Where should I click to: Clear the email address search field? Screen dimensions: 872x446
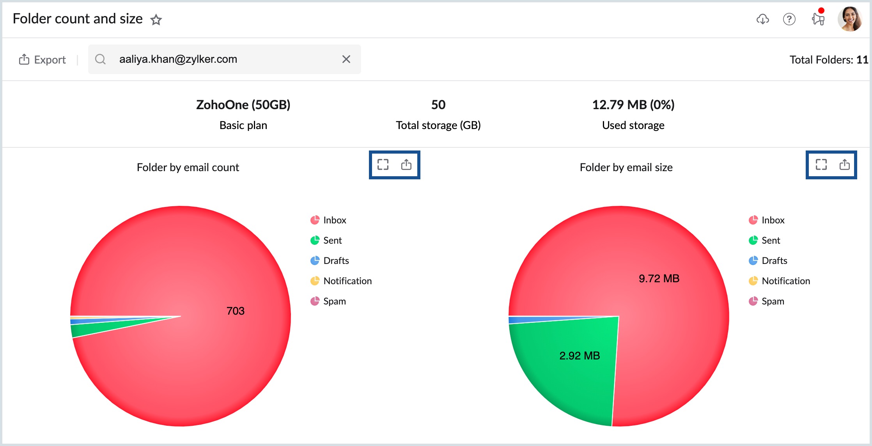[346, 59]
